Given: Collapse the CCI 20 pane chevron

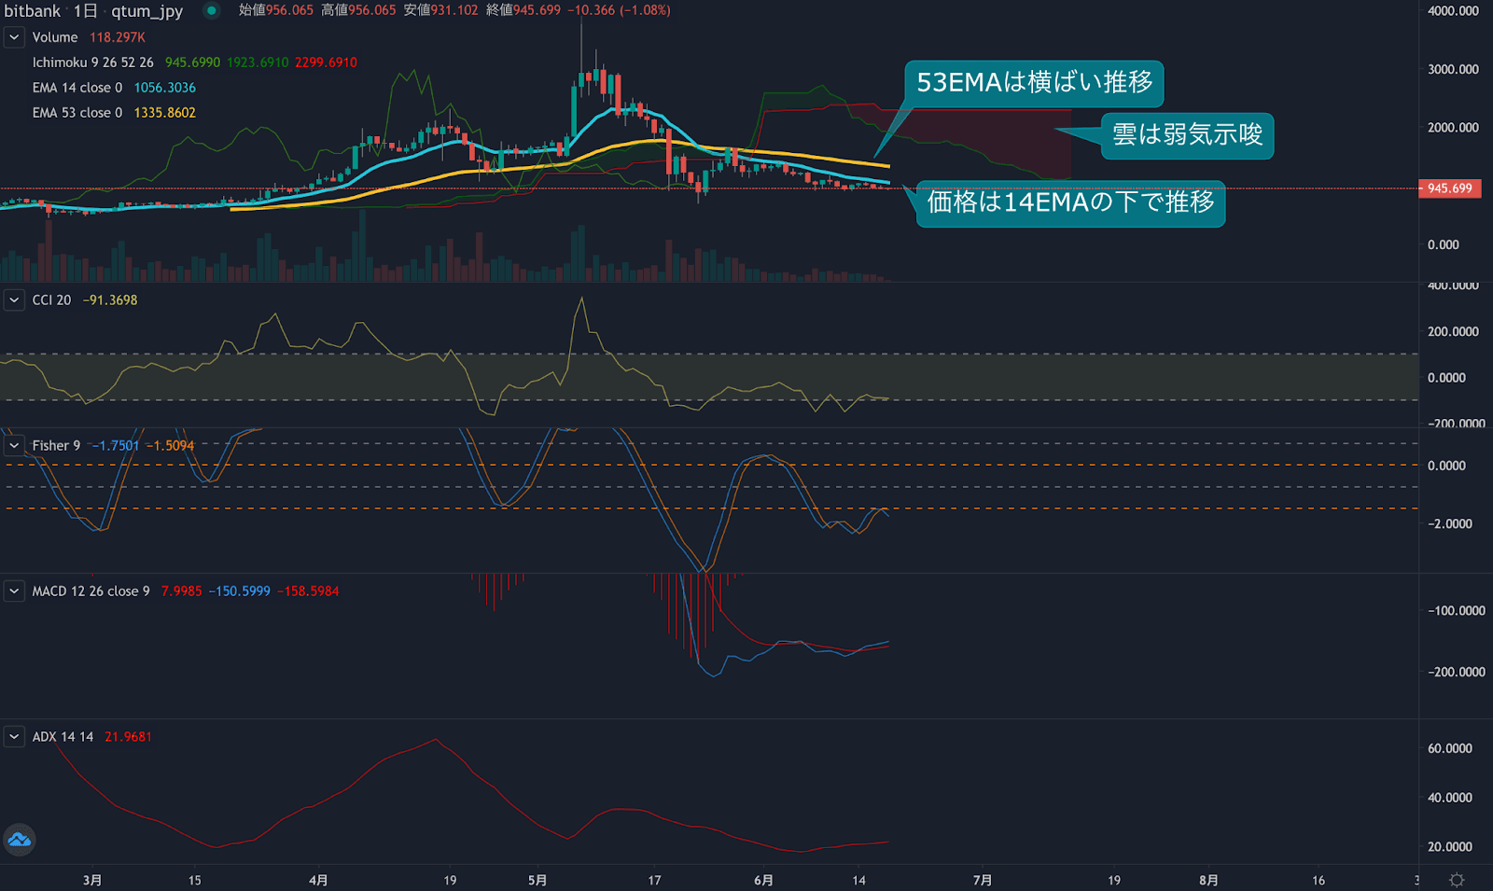Looking at the screenshot, I should coord(14,300).
